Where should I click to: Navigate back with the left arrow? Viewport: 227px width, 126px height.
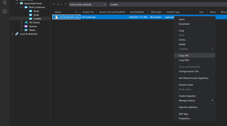click(54, 4)
